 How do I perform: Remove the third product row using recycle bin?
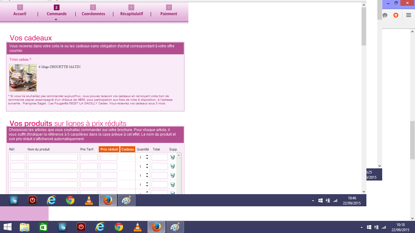[x=172, y=175]
